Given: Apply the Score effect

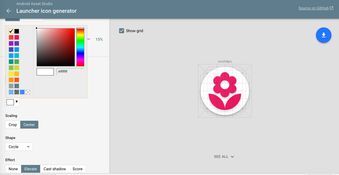Looking at the screenshot, I should [x=77, y=169].
